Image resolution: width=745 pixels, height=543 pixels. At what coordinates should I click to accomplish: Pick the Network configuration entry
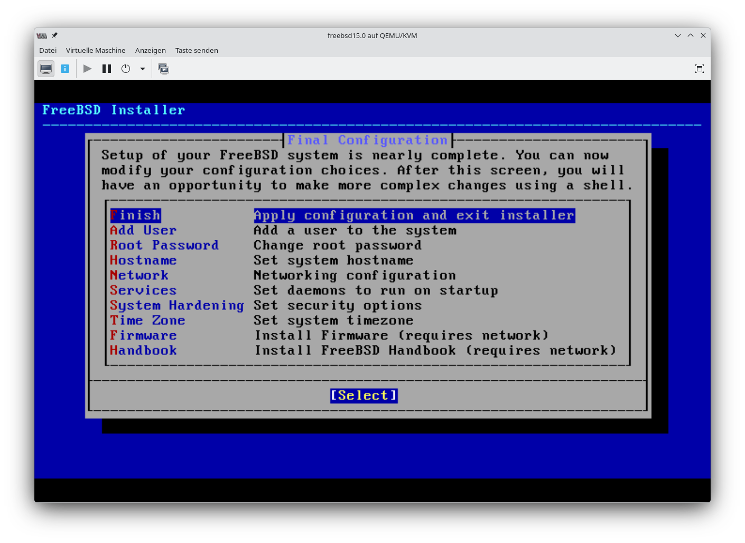[139, 275]
